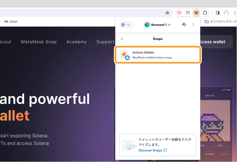Image resolution: width=237 pixels, height=162 pixels.
Task: Toggle the browser side panel icon
Action: [218, 13]
